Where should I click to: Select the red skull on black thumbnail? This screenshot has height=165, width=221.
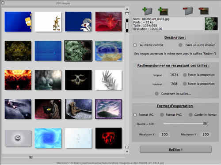[109, 138]
